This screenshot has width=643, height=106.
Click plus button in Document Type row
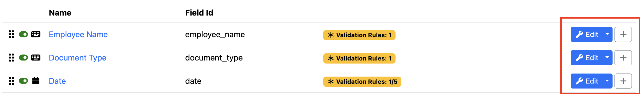[x=623, y=58]
